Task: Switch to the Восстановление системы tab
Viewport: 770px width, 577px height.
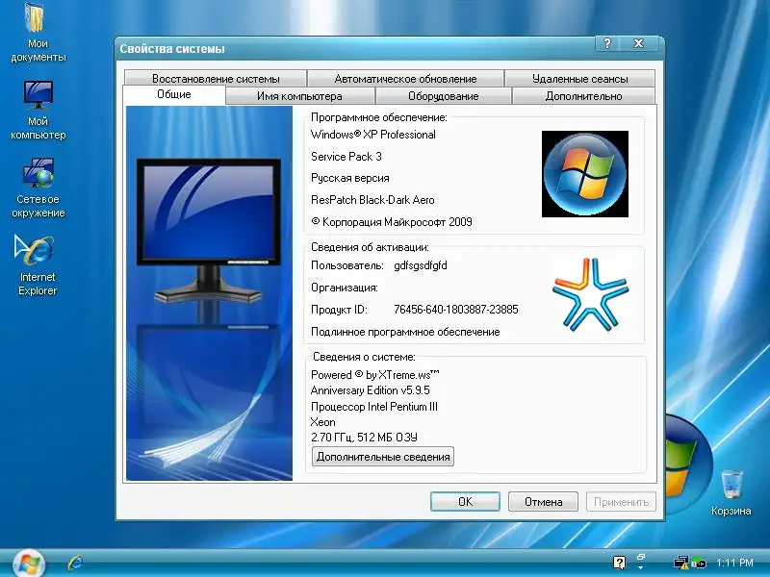Action: [x=216, y=79]
